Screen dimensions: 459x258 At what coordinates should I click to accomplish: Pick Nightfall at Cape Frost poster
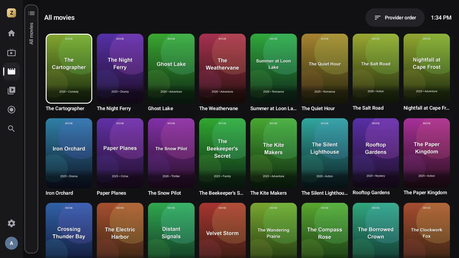(427, 68)
